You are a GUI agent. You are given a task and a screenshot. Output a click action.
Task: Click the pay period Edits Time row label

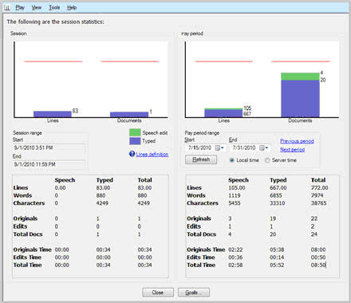coord(201,258)
